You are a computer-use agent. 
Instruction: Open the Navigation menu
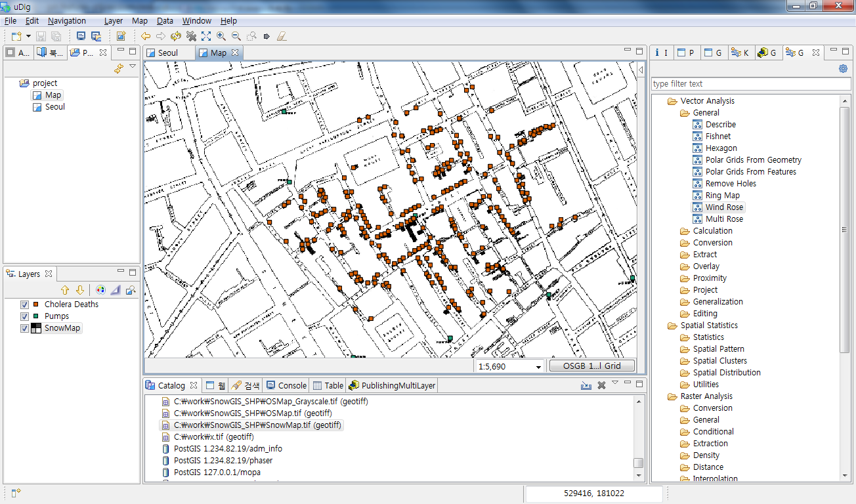66,20
